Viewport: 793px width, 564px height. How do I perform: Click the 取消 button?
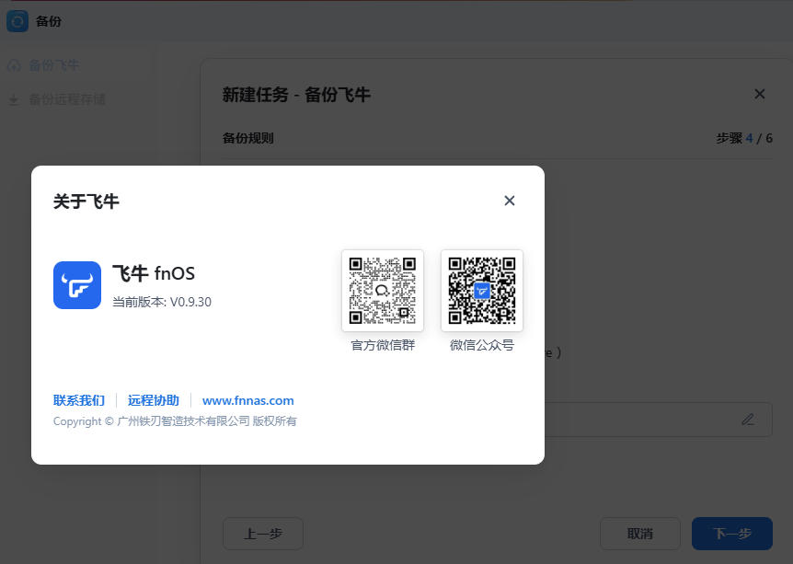[639, 534]
